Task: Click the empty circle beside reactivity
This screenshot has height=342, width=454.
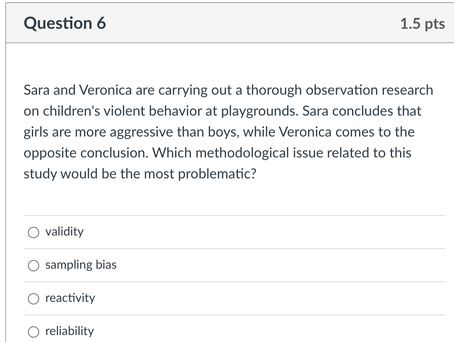Action: (x=33, y=298)
